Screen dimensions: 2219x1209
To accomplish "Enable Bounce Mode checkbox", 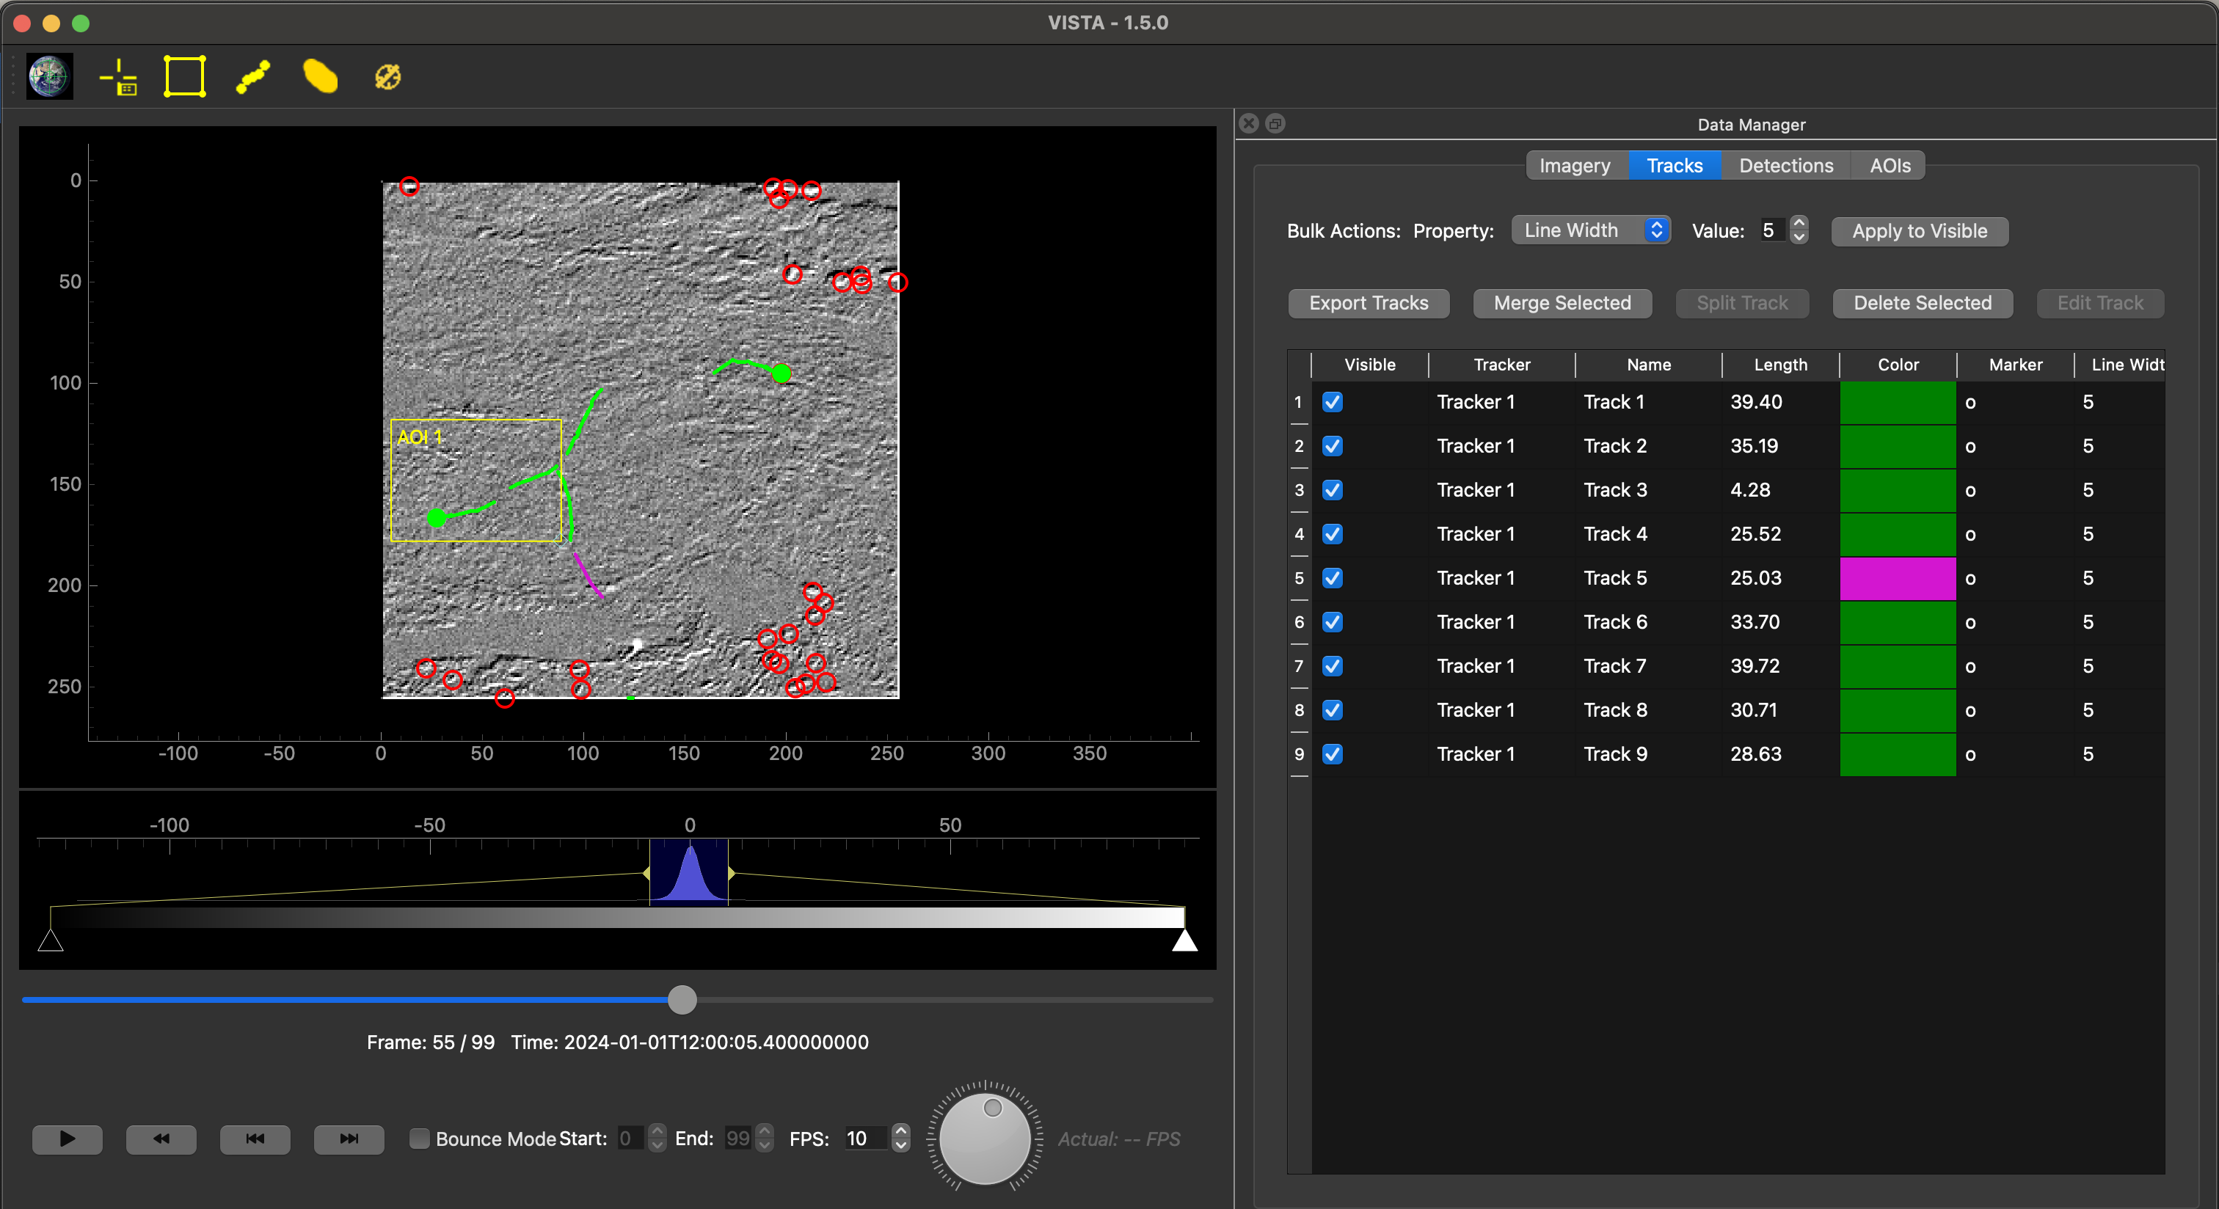I will 420,1139.
